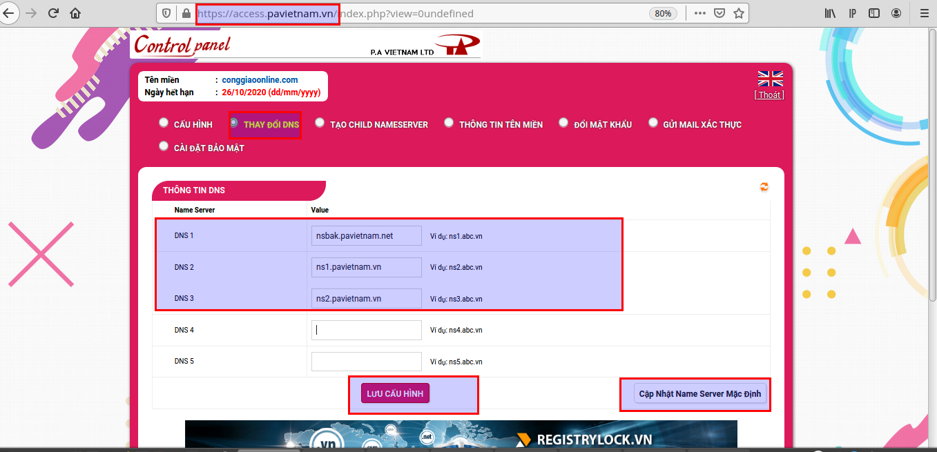
Task: Click the DNS 1 field with nsbak.pavietnam.net
Action: point(367,235)
